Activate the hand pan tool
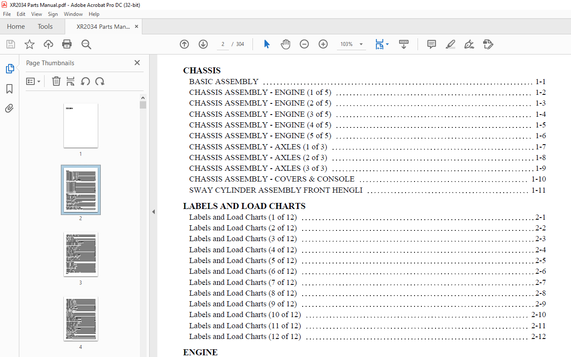The image size is (571, 357). [285, 44]
